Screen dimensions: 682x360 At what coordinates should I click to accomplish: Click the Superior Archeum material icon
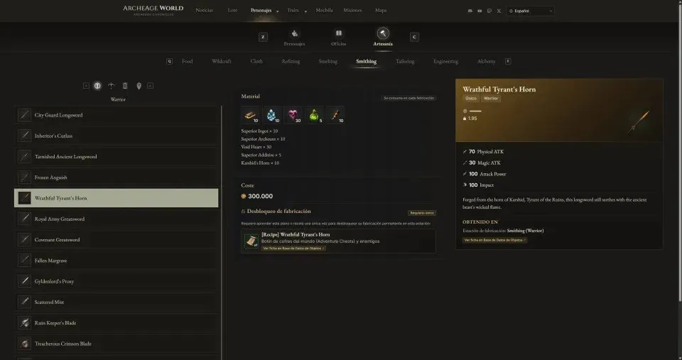pyautogui.click(x=271, y=115)
